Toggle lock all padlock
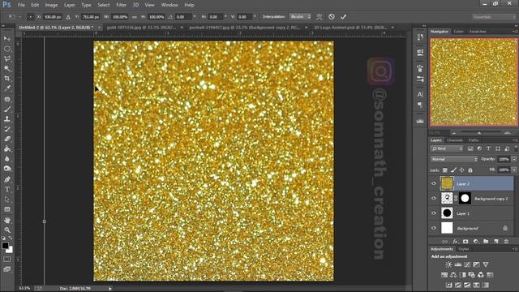The image size is (519, 292). click(x=470, y=170)
